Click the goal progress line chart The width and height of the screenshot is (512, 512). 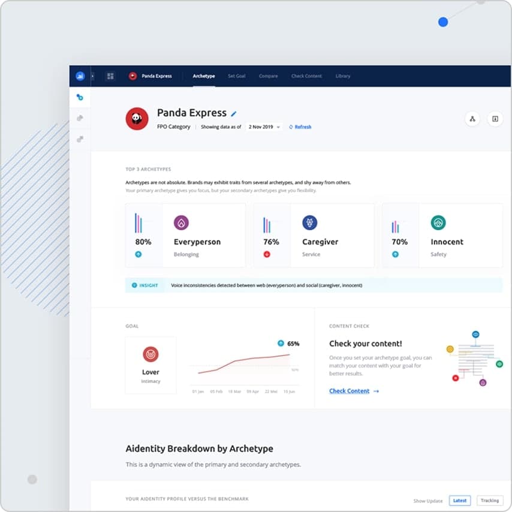[244, 369]
